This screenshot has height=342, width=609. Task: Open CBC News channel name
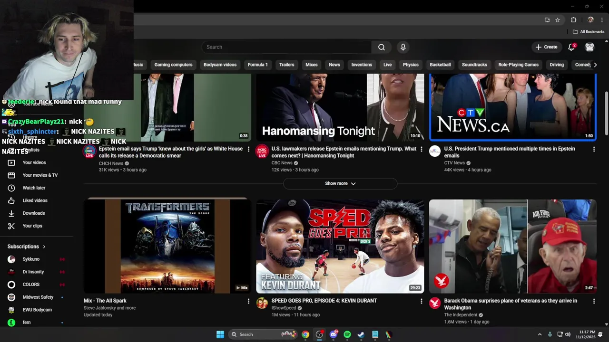[x=282, y=163]
